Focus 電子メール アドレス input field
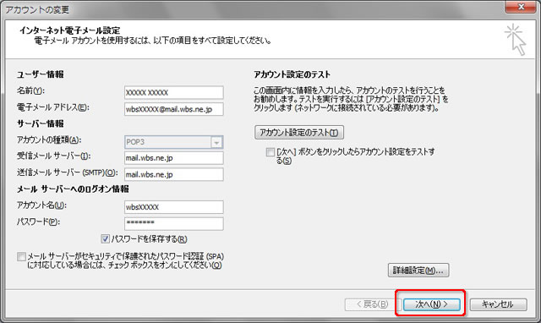 [x=174, y=109]
